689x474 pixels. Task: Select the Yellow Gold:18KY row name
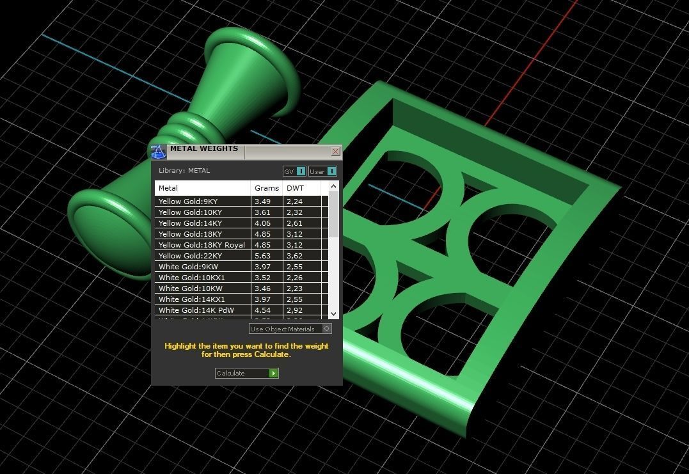pos(190,234)
